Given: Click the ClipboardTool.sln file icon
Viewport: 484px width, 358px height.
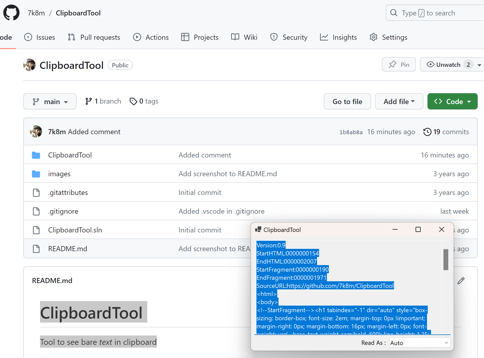Looking at the screenshot, I should tap(36, 230).
